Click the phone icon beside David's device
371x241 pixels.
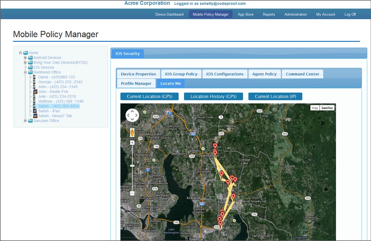pyautogui.click(x=34, y=77)
